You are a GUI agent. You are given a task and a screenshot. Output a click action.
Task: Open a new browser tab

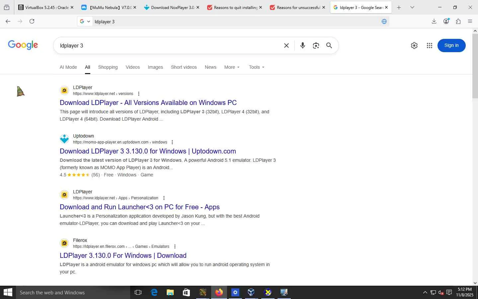point(399,7)
